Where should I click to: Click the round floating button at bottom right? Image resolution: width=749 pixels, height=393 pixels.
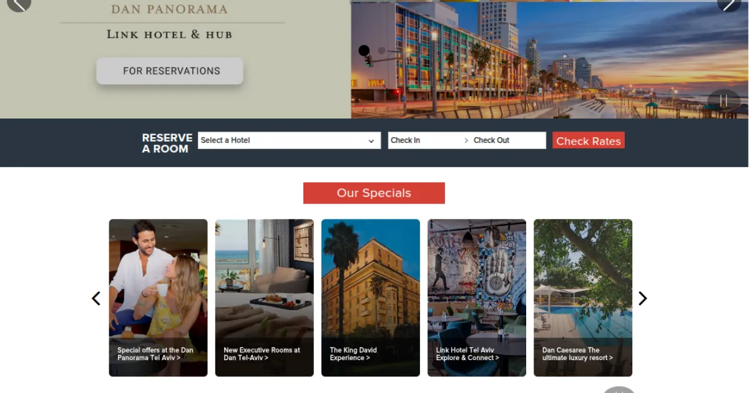[x=619, y=390]
